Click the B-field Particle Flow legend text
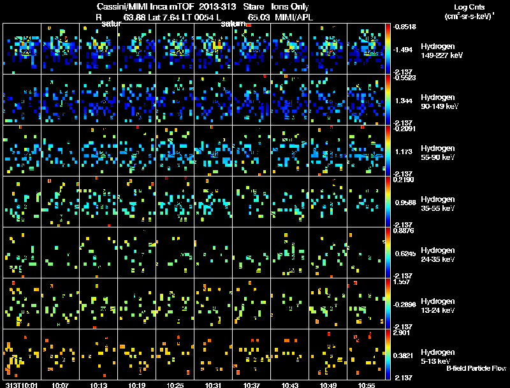 476,369
